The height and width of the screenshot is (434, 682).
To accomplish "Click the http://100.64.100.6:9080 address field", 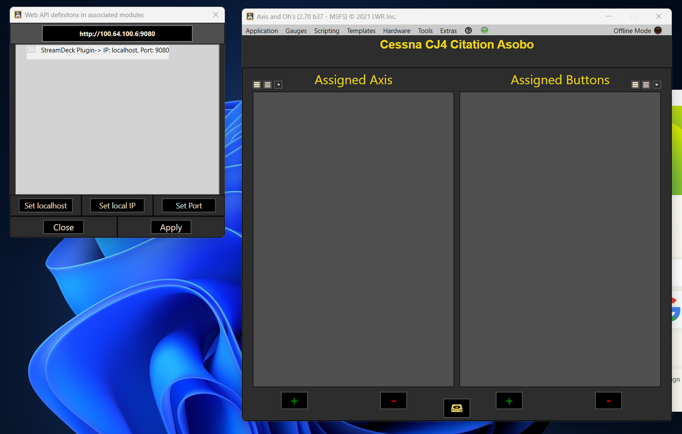I will 117,34.
